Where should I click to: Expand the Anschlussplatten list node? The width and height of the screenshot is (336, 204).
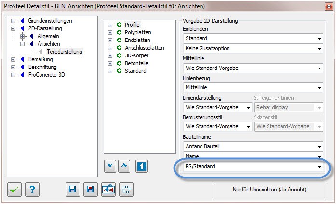point(110,48)
